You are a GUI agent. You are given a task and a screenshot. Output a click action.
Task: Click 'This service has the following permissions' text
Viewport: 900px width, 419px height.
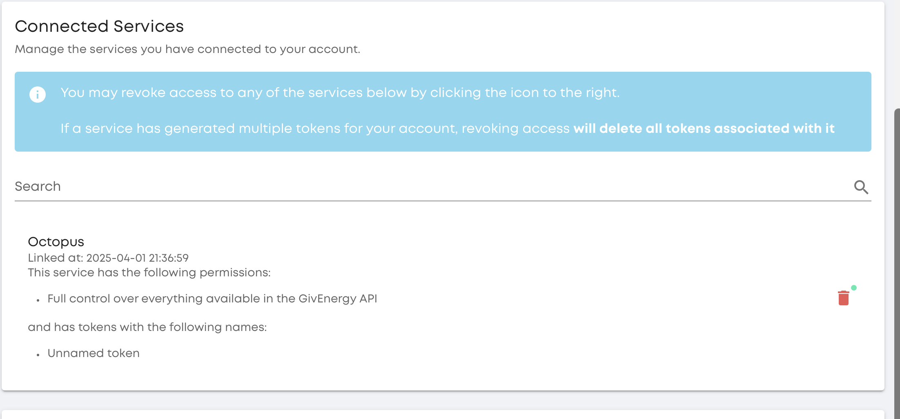(149, 272)
